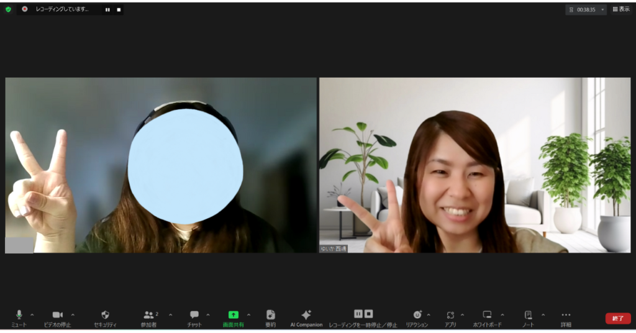
Task: Stop video with the camera button
Action: tap(57, 316)
